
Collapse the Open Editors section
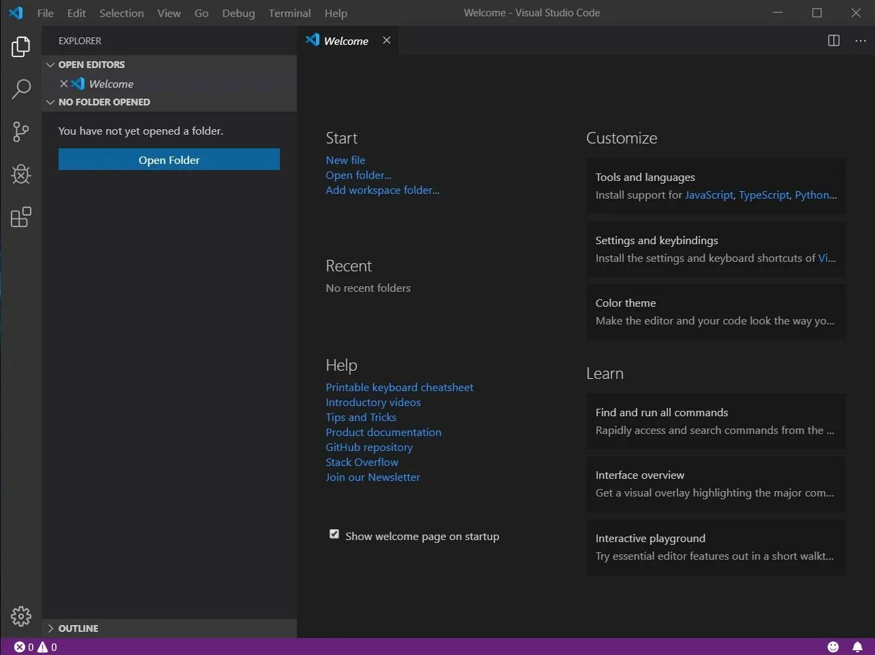pos(50,65)
